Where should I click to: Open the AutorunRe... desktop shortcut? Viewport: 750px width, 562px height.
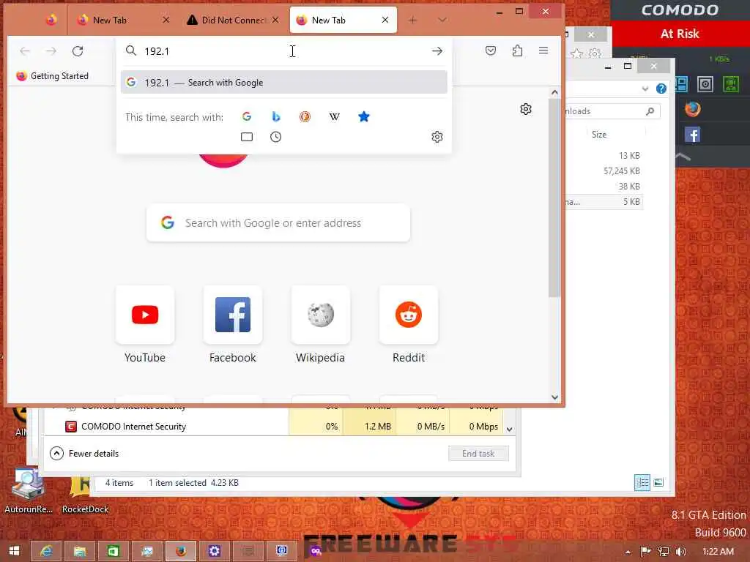(29, 490)
